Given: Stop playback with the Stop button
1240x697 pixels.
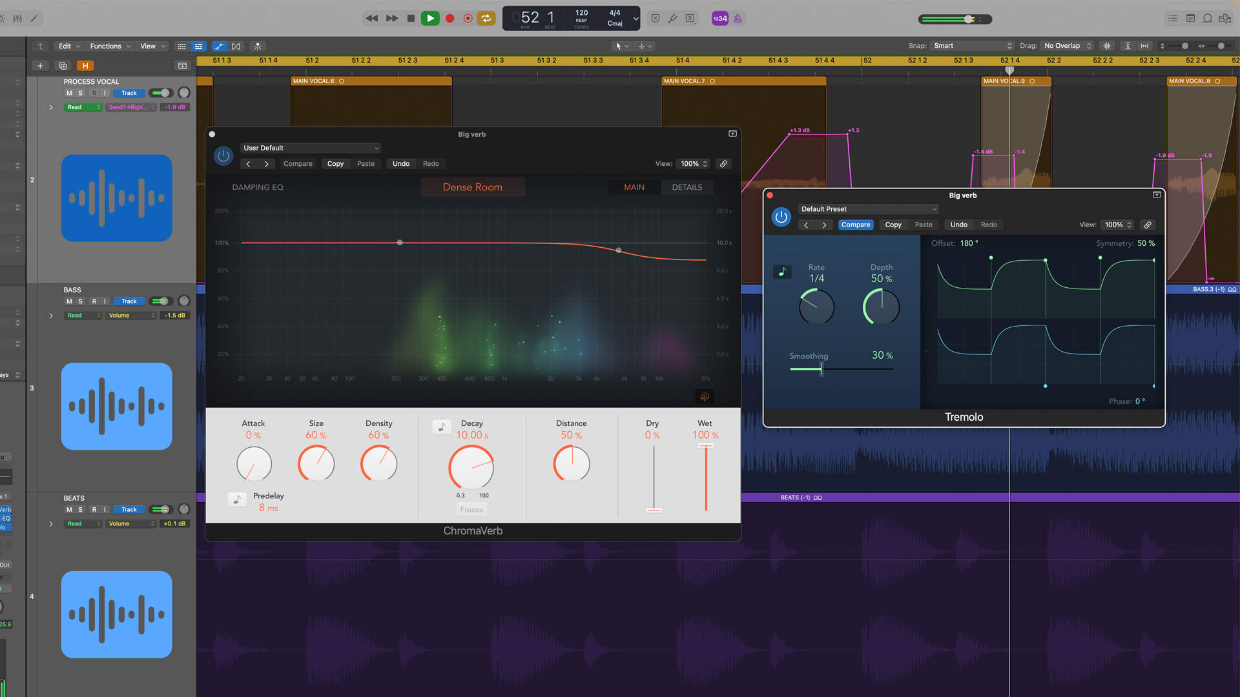Looking at the screenshot, I should 411,18.
